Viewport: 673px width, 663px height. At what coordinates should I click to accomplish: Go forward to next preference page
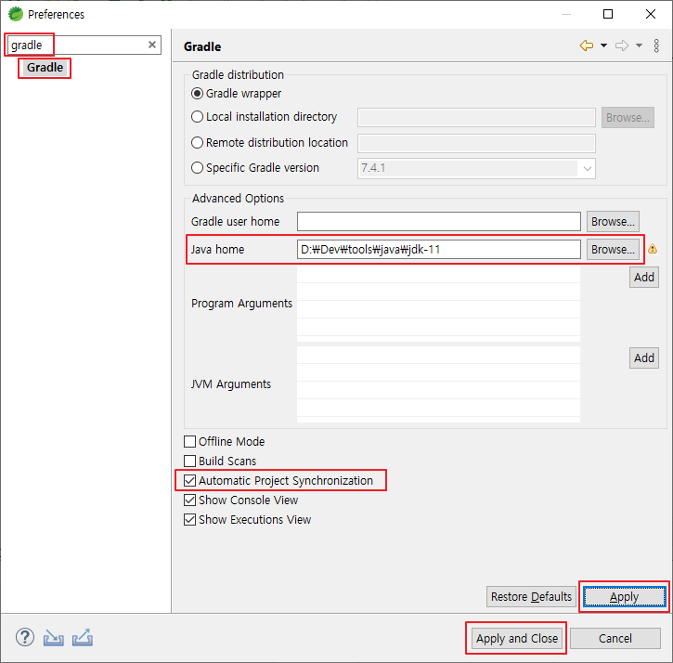[x=622, y=45]
